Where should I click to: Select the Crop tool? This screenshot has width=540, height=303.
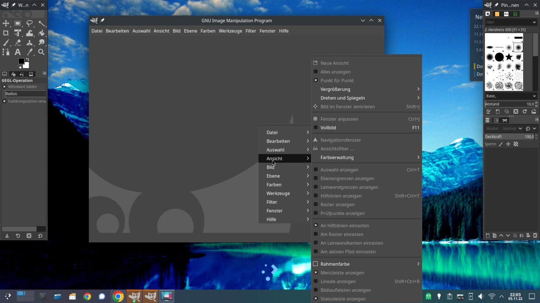pyautogui.click(x=6, y=33)
